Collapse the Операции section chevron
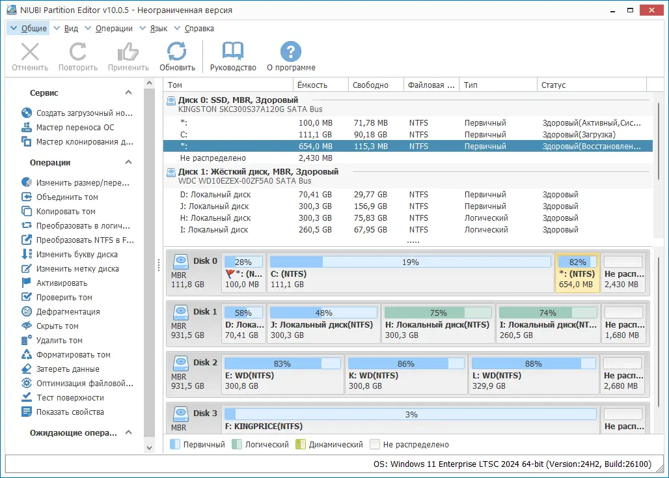Screen dimensions: 669x478 tap(129, 163)
